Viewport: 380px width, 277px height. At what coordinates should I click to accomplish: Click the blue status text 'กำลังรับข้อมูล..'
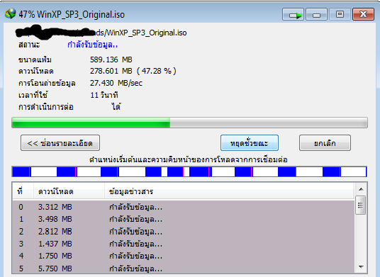tap(92, 45)
